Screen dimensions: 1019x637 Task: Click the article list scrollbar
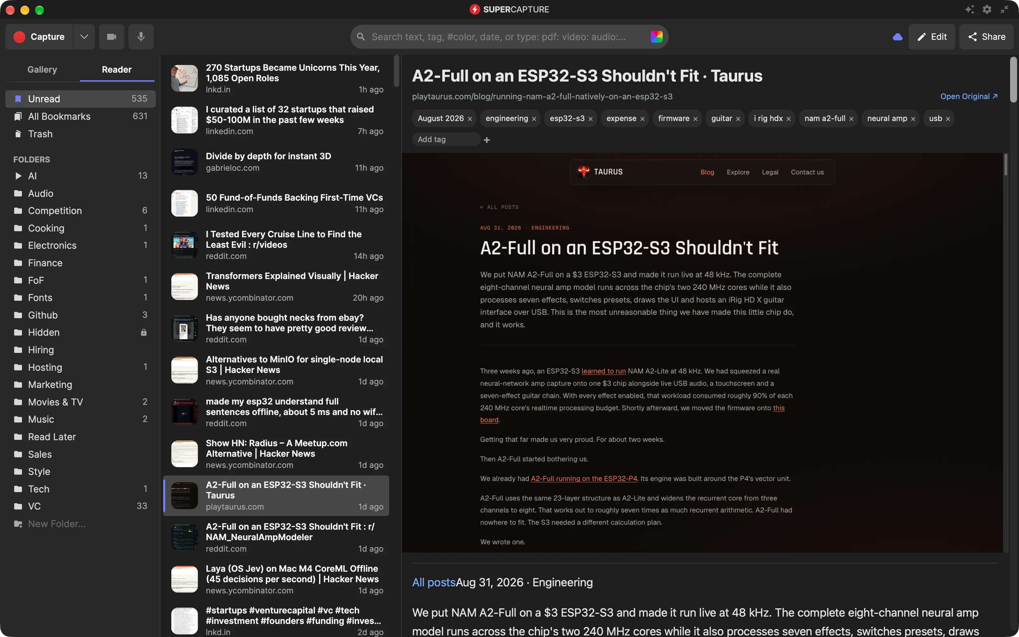[x=396, y=71]
